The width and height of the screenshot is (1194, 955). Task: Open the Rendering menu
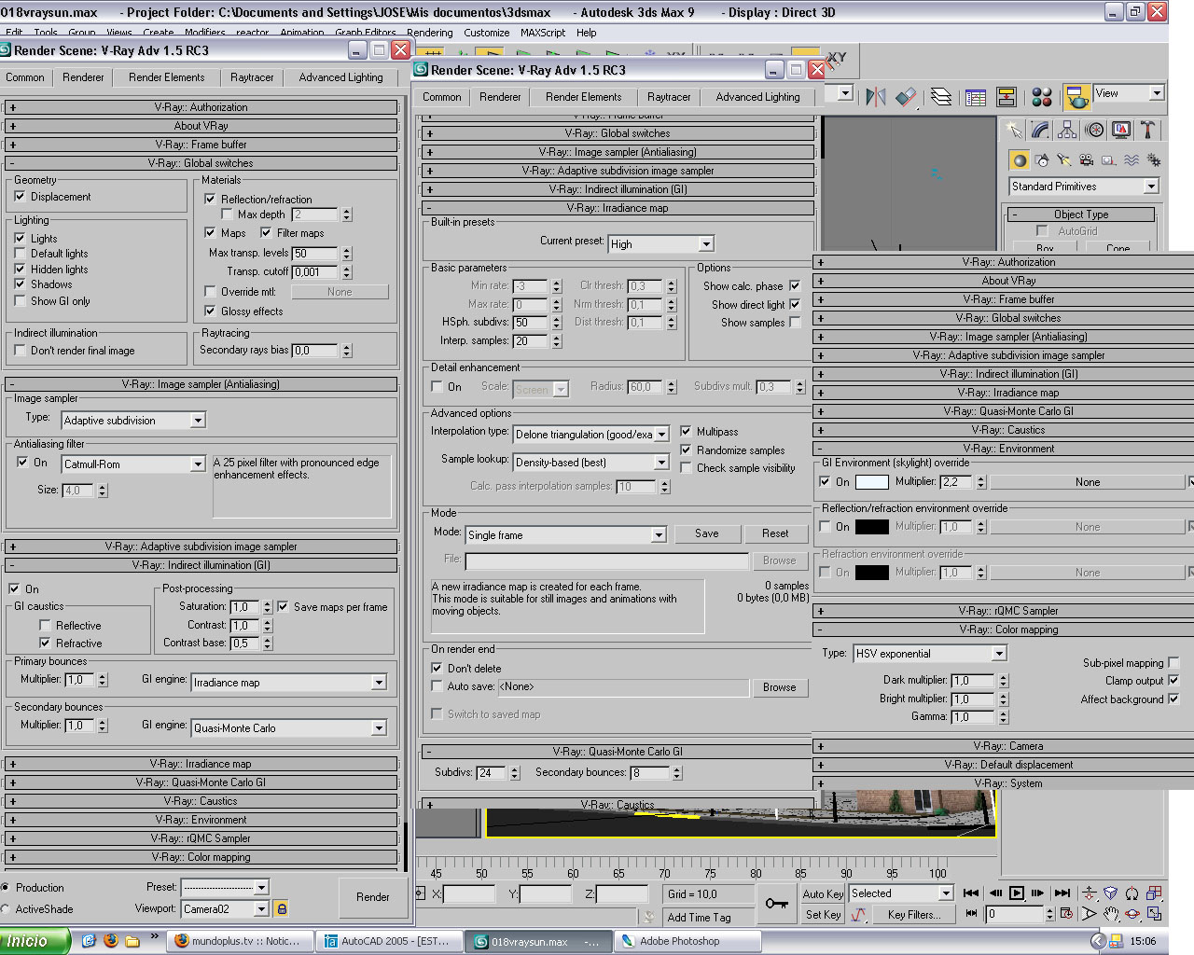[429, 33]
